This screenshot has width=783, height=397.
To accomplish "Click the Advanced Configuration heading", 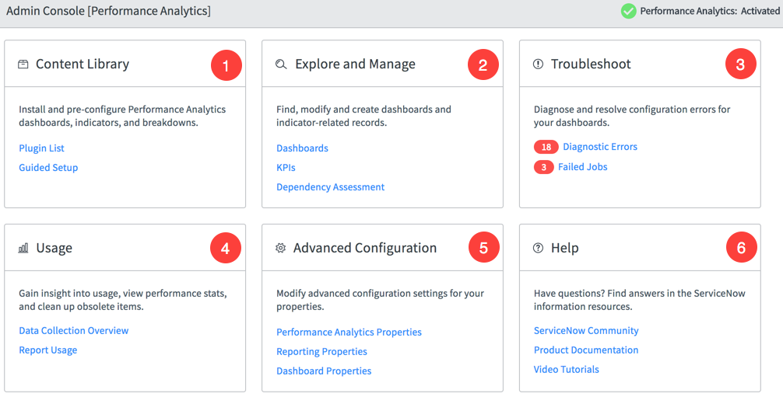I will tap(365, 248).
